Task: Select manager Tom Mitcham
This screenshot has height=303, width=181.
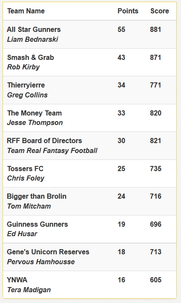Action: click(x=29, y=206)
